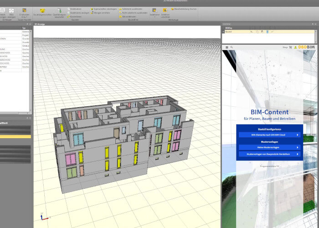Open the Selektieren dropdown in ribbon

[x=154, y=13]
